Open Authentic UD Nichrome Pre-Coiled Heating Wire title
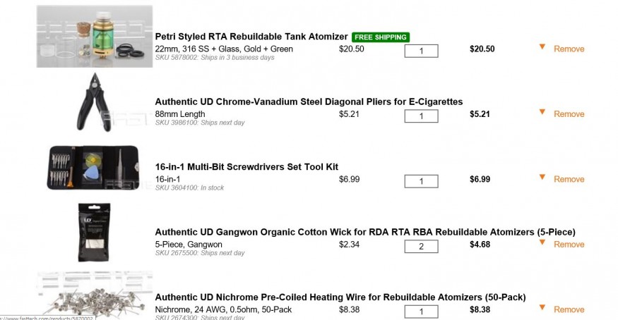The image size is (618, 320). click(x=340, y=297)
